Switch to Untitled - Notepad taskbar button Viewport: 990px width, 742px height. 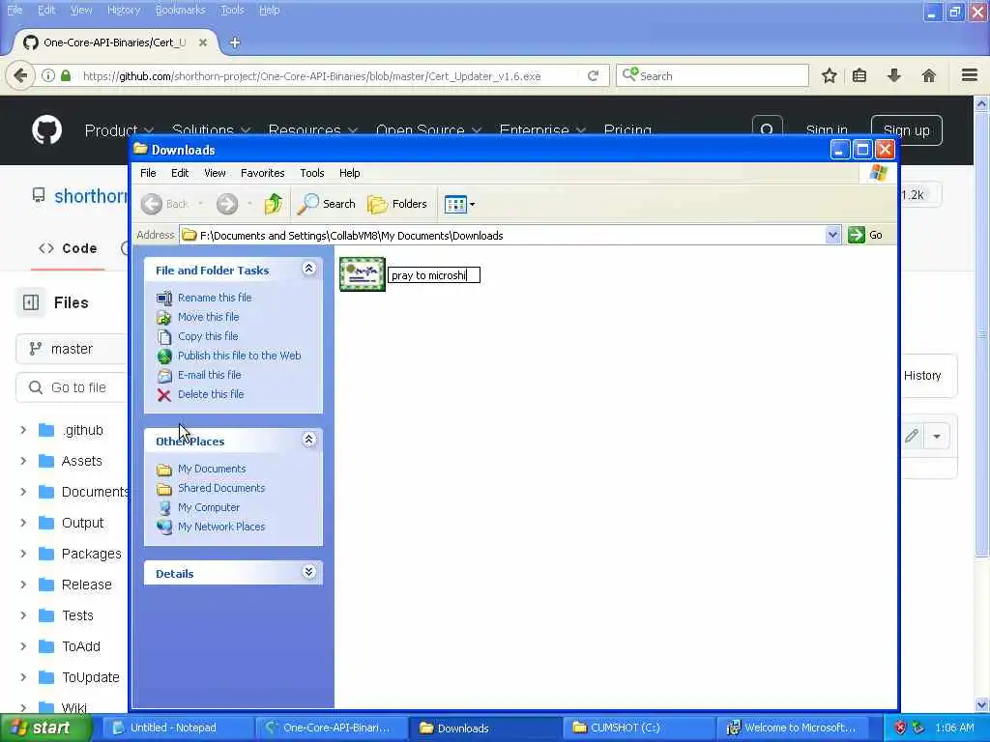[x=177, y=728]
